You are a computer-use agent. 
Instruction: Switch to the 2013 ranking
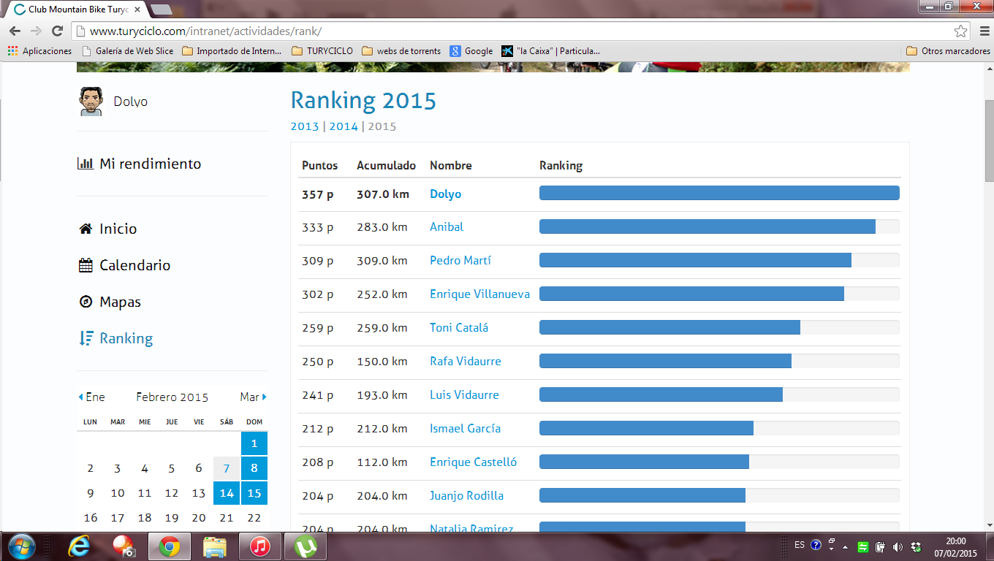coord(305,126)
